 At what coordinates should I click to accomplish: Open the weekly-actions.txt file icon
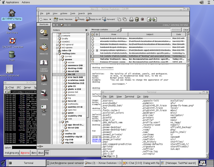[x=9, y=69]
